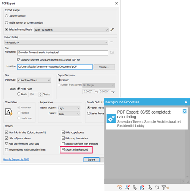Image resolution: width=190 pixels, height=191 pixels.
Task: Open the Colors dropdown
Action: 69,114
